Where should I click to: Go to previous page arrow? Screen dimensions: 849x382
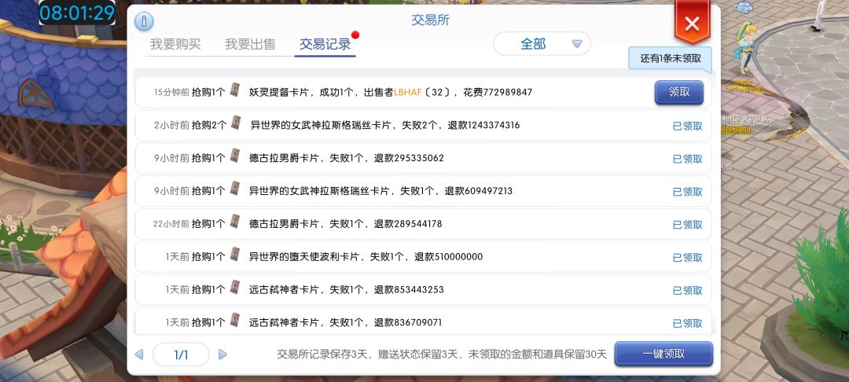pos(139,354)
